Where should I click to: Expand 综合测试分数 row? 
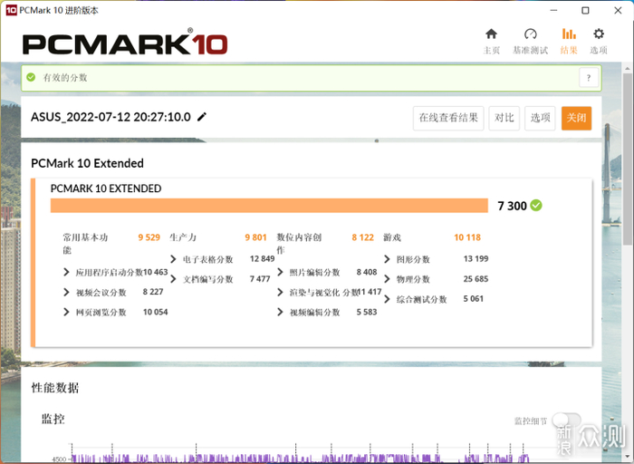pyautogui.click(x=387, y=299)
